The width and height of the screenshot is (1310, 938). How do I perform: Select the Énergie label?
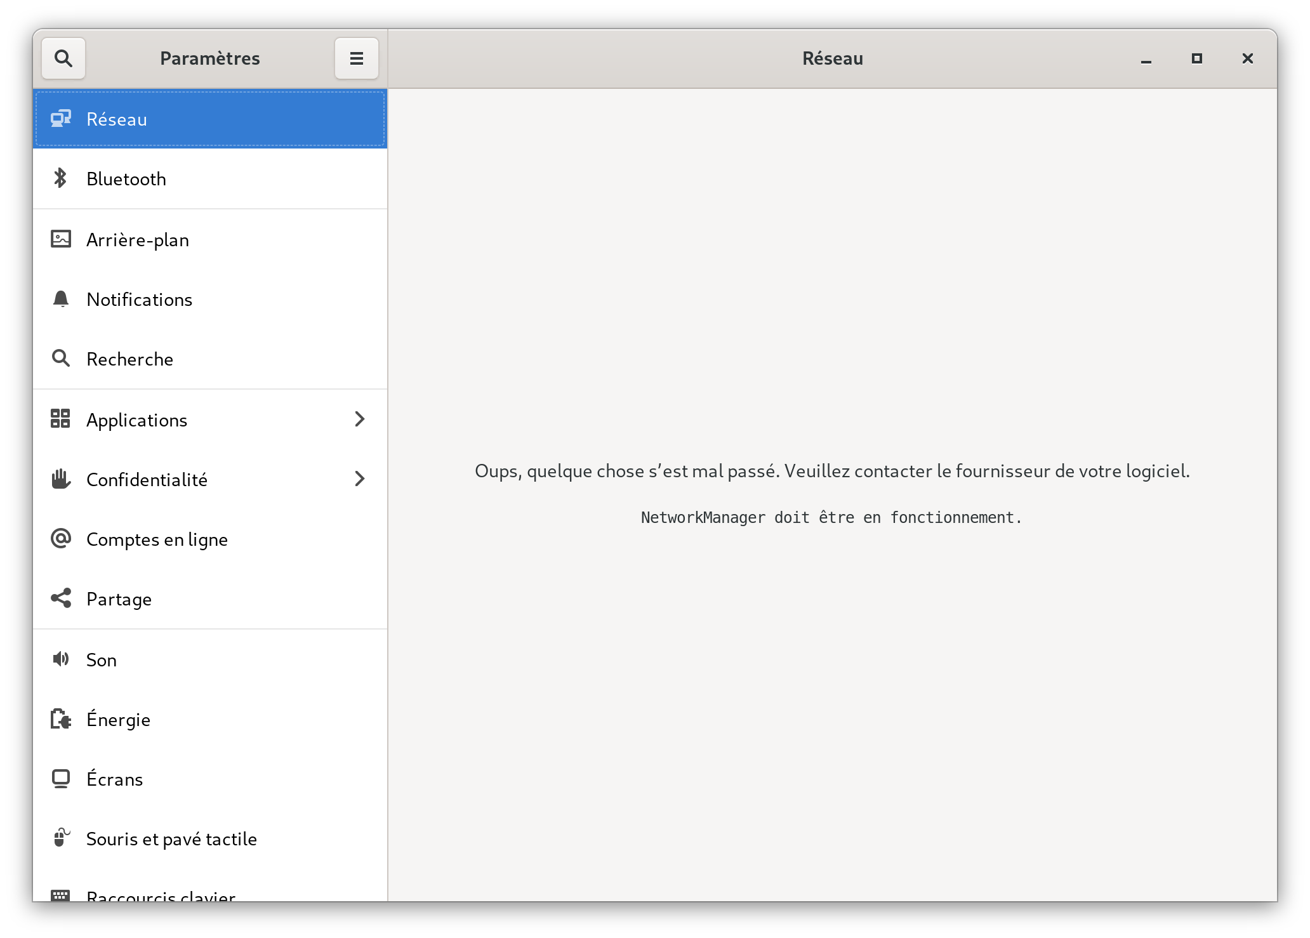click(119, 719)
